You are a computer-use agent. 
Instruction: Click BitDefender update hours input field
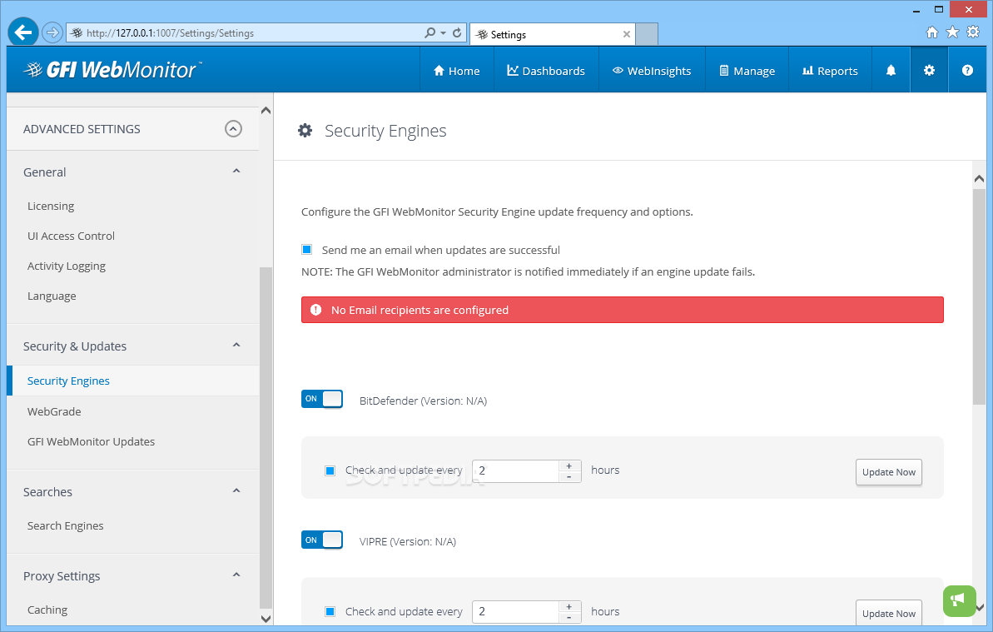click(515, 470)
